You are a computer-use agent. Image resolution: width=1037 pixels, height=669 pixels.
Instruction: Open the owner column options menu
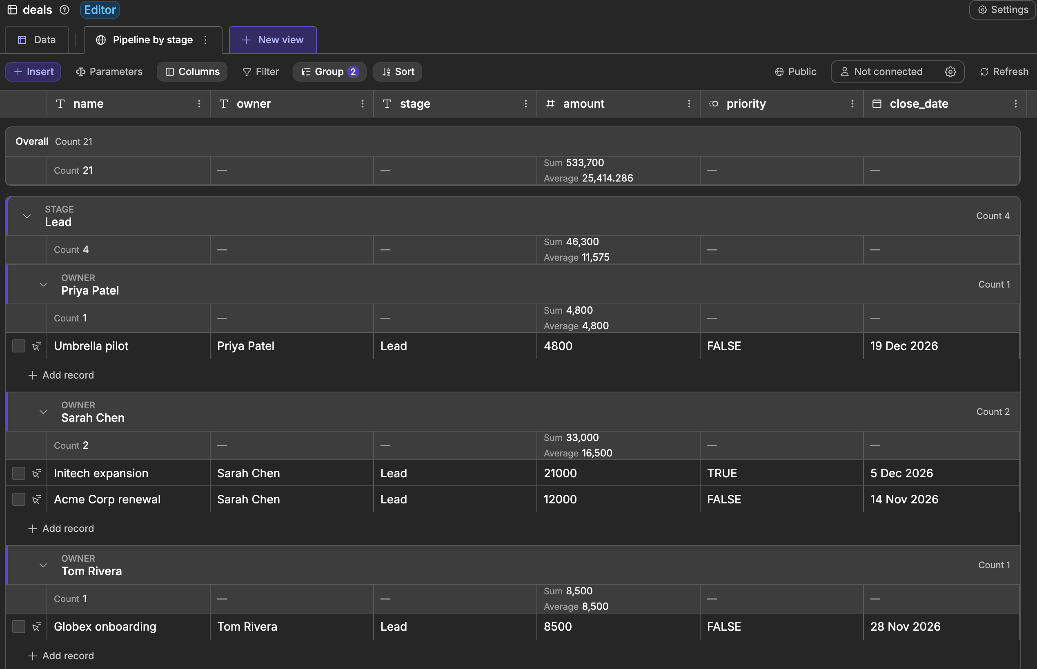(x=362, y=103)
